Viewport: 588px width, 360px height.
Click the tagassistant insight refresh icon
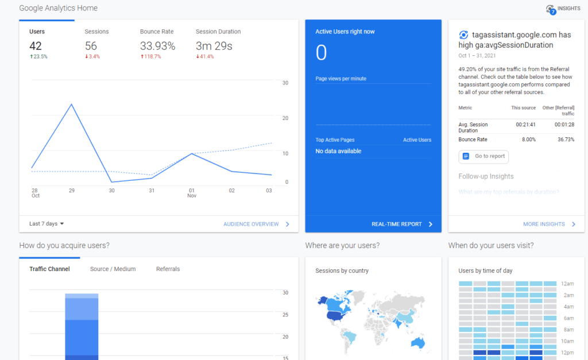(x=463, y=35)
